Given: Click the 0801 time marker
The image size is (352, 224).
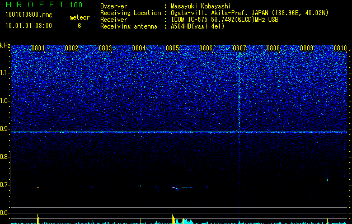Looking at the screenshot, I should (38, 48).
